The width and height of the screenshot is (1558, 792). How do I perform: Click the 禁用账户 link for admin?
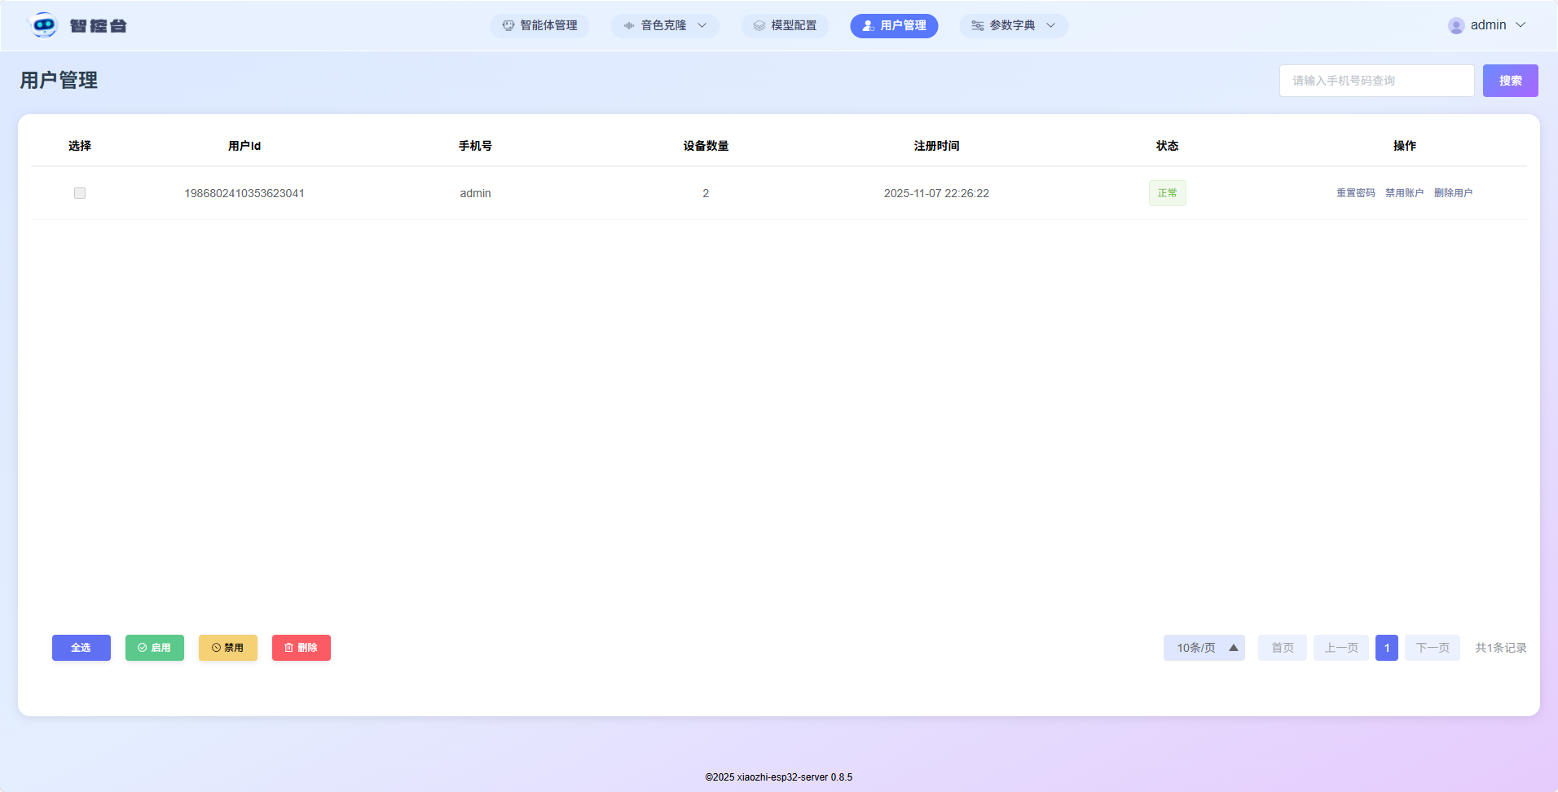click(1404, 193)
